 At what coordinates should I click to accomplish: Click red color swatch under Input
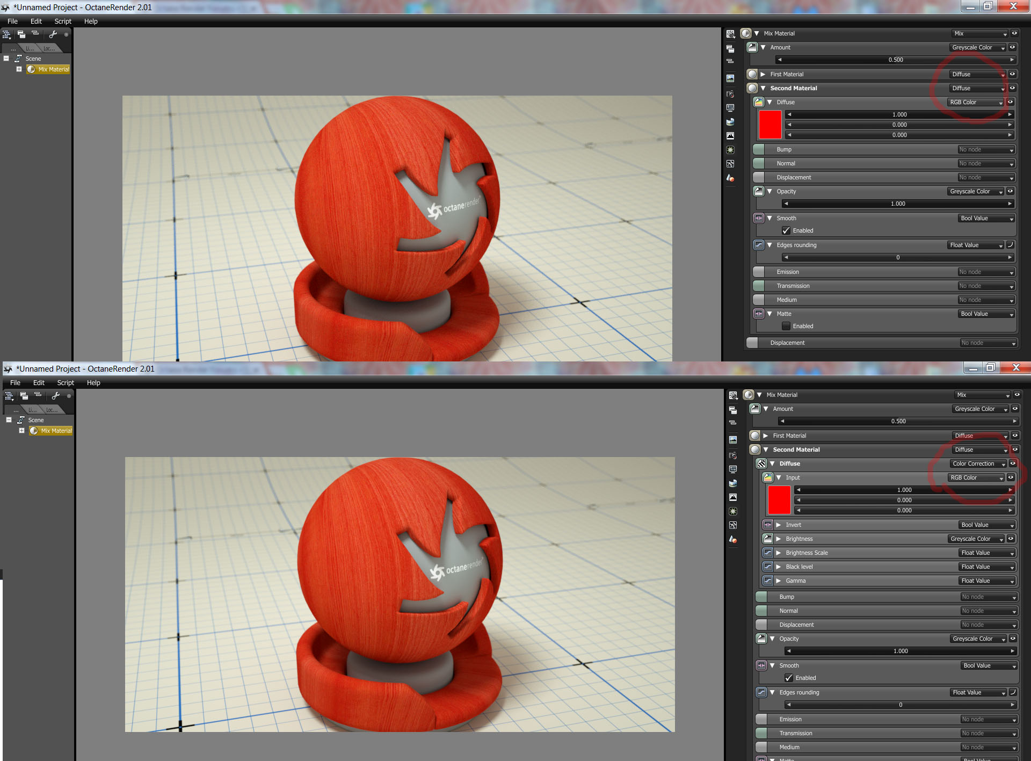coord(779,500)
